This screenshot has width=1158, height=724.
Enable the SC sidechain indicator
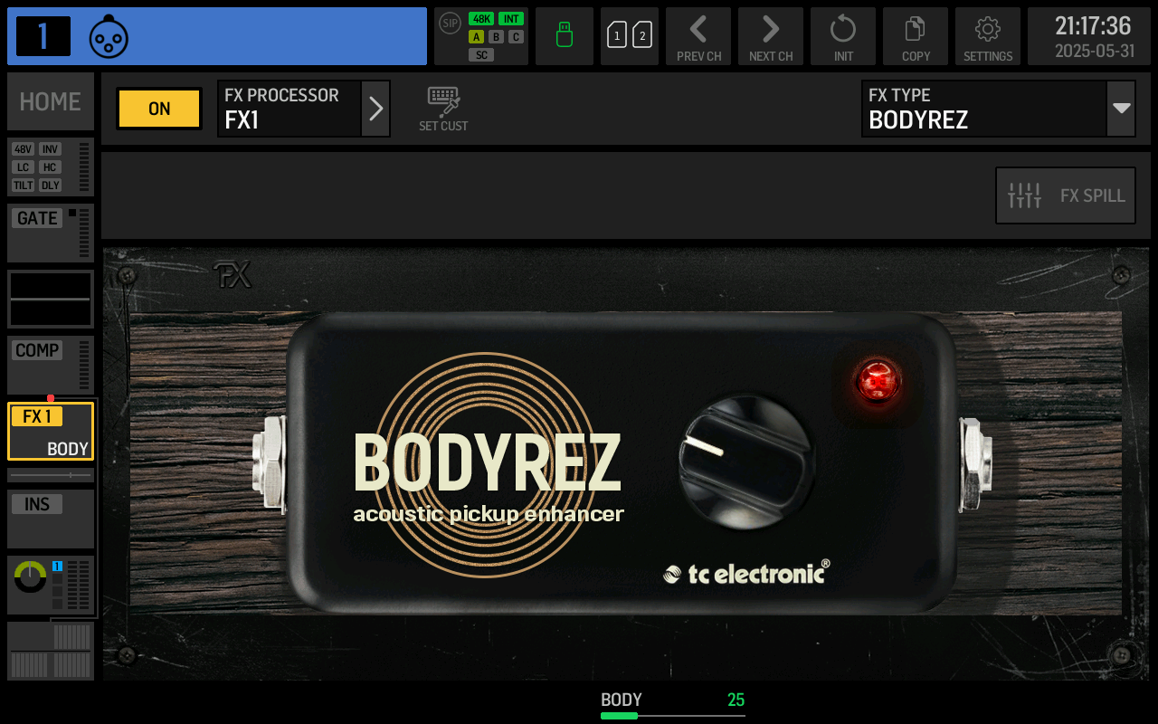pyautogui.click(x=482, y=54)
